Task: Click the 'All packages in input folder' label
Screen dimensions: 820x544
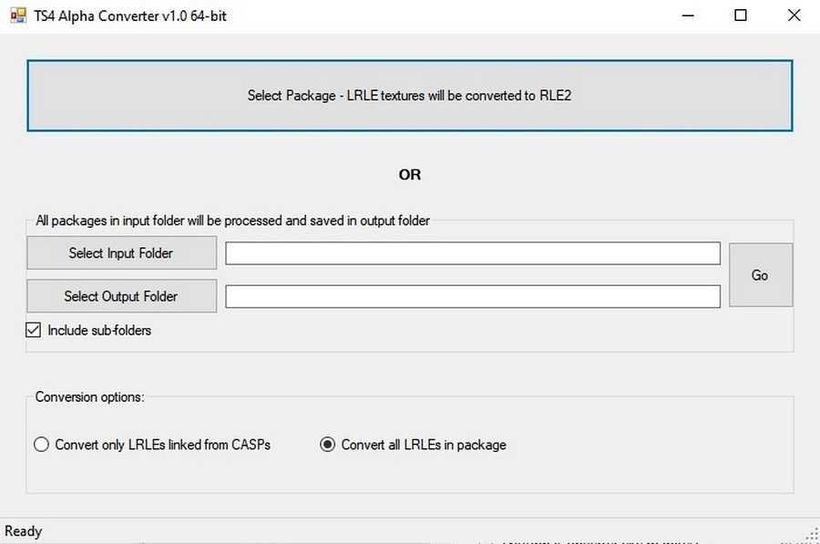Action: [x=232, y=221]
